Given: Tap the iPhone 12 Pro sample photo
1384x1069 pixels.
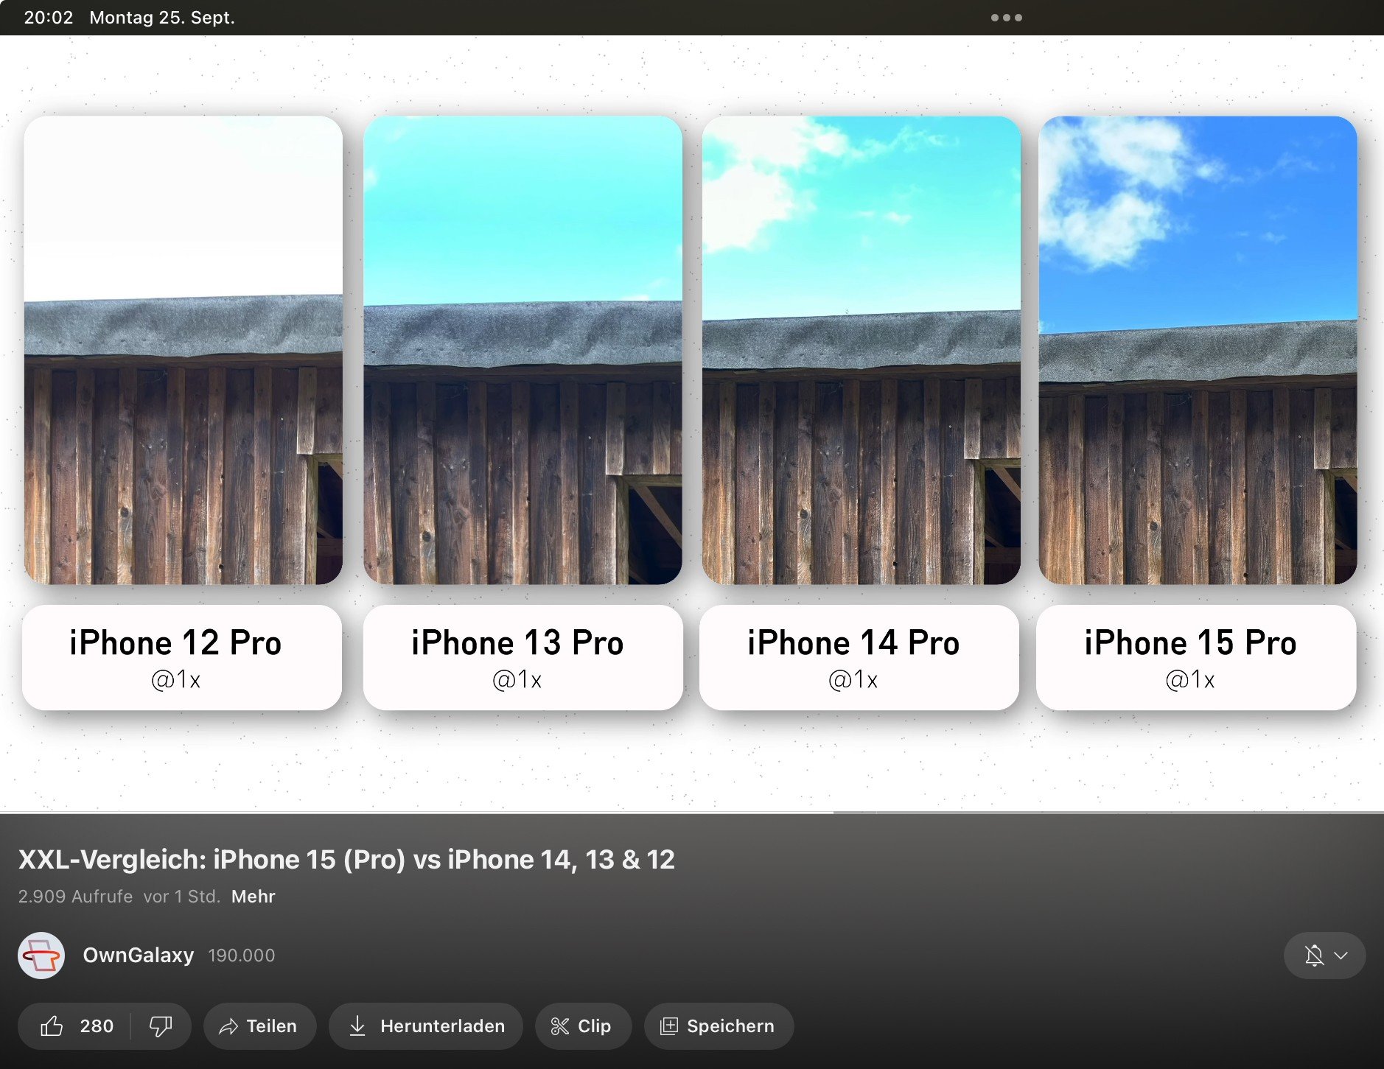Looking at the screenshot, I should 183,350.
